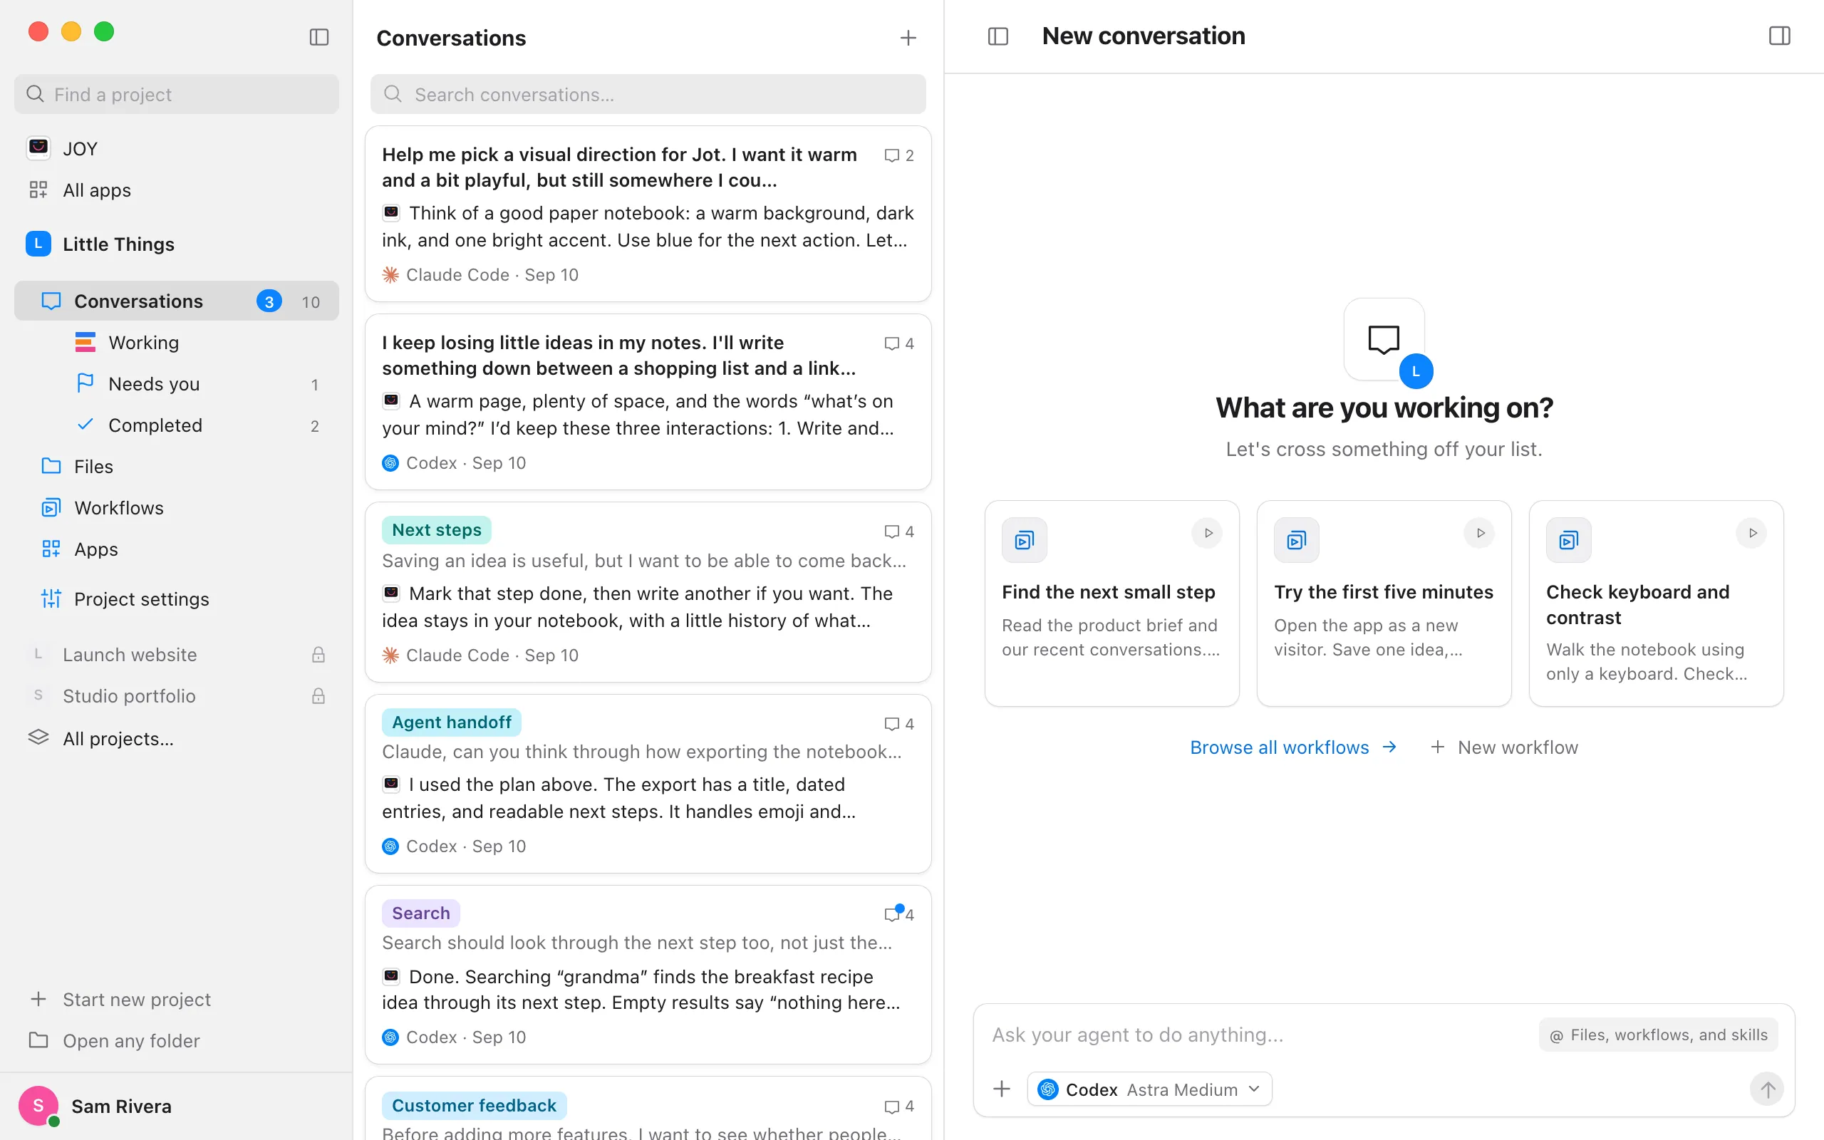This screenshot has height=1140, width=1824.
Task: Open the JOY app entry
Action: (x=177, y=148)
